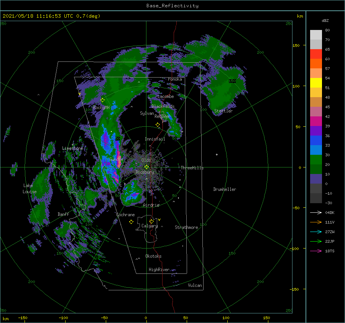
Task: Click the Base_Reflectivity title
Action: coord(172,6)
